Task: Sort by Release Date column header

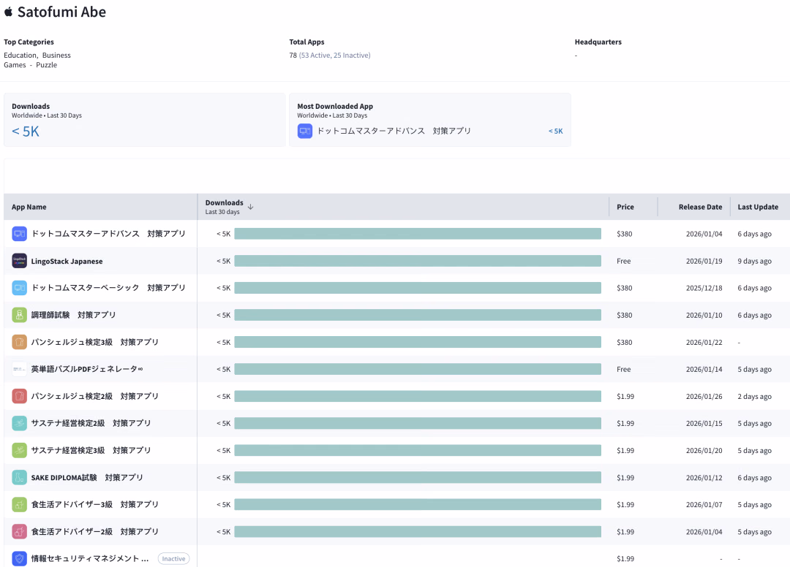Action: (x=700, y=207)
